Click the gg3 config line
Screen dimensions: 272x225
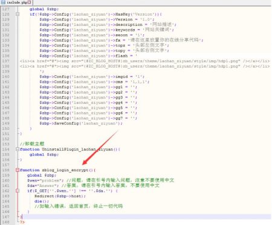click(88, 98)
